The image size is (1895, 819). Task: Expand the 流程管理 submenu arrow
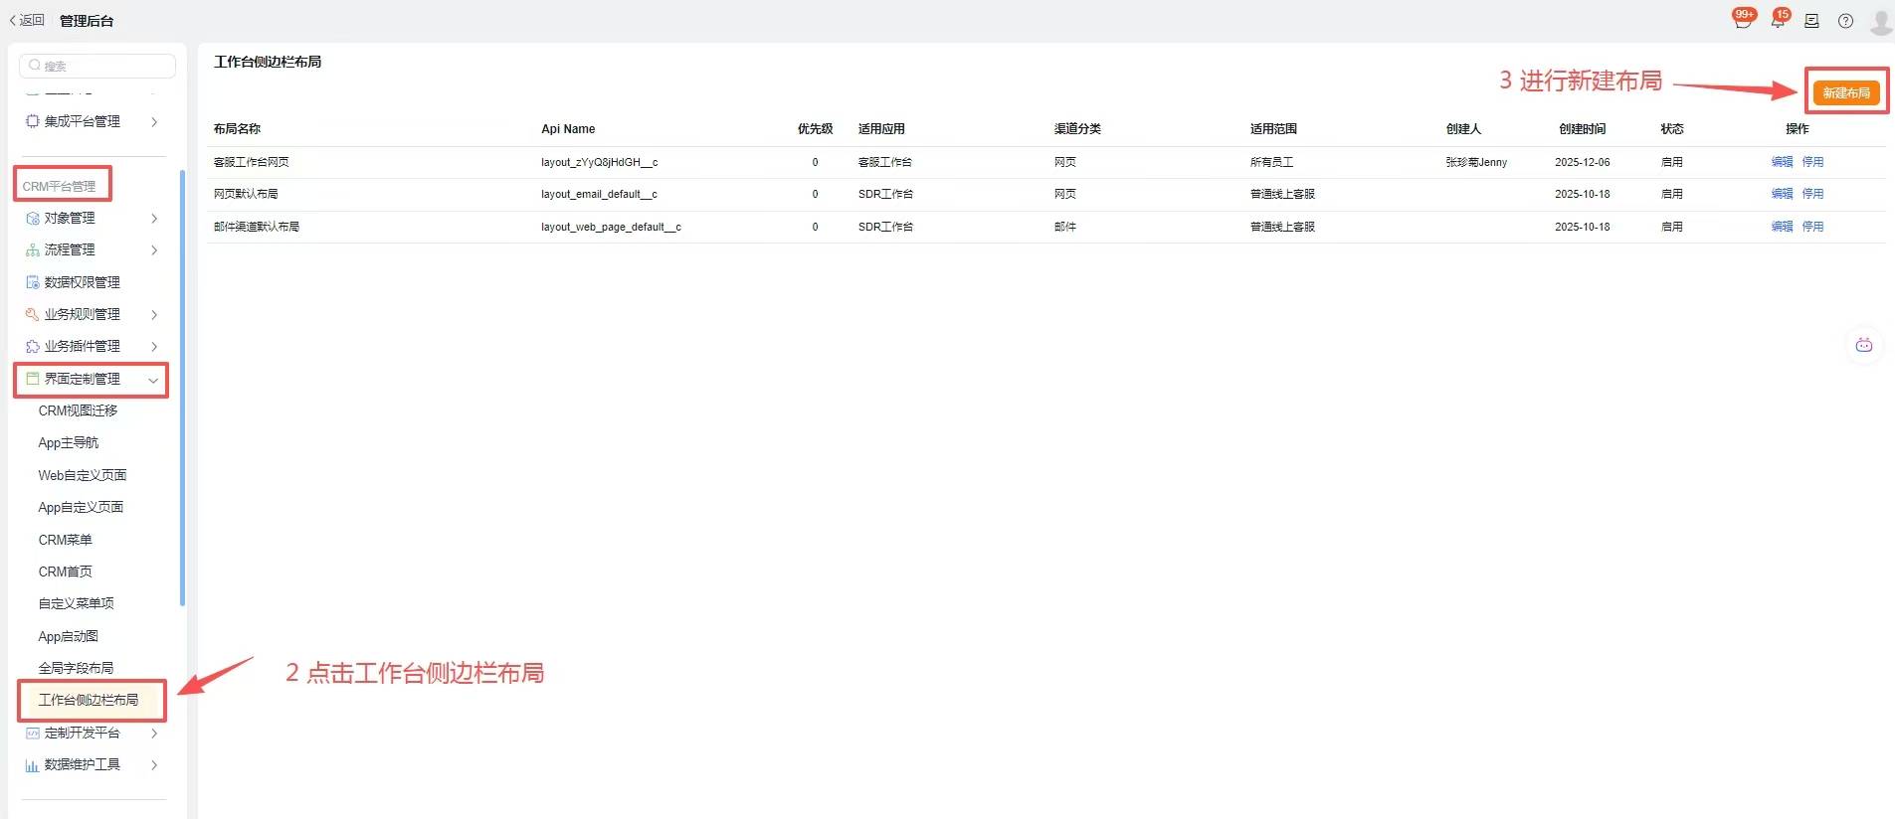(154, 250)
